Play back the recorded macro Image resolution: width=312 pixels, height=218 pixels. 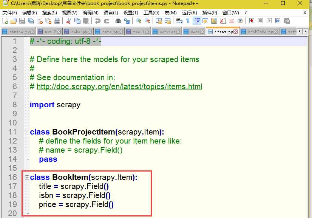point(269,21)
